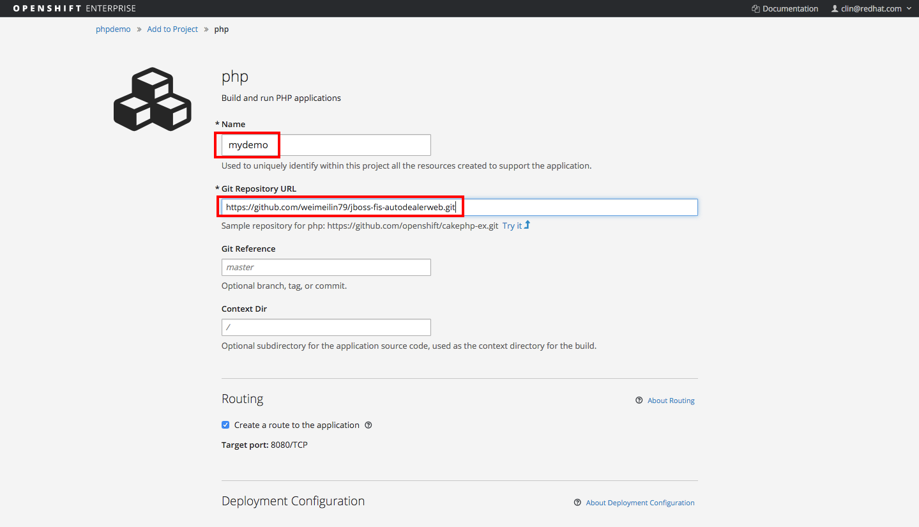Click the Context Dir input field

[x=326, y=327]
